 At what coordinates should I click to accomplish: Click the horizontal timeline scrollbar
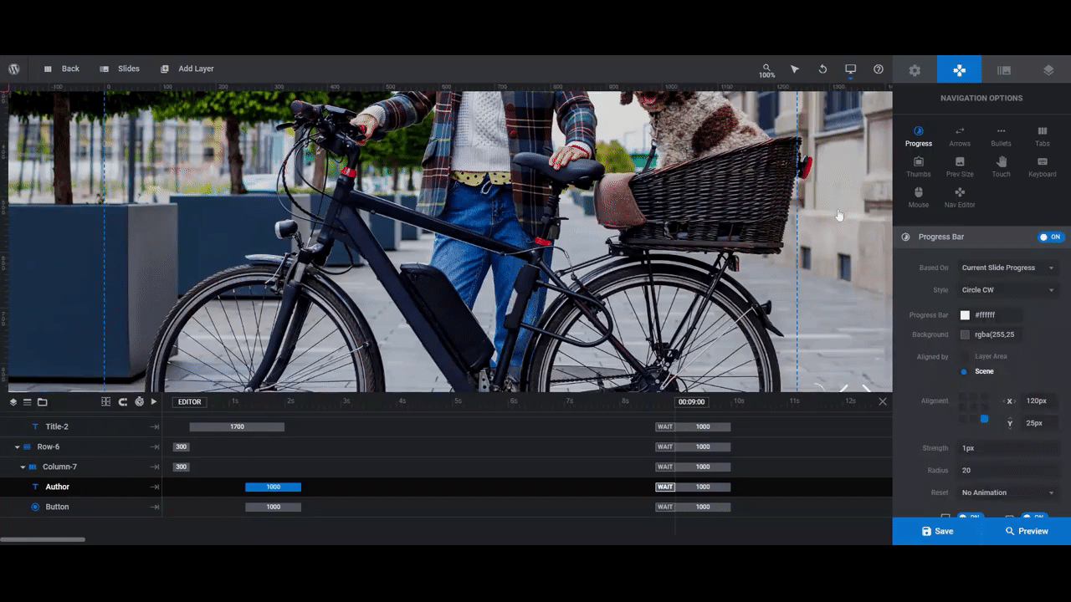[x=43, y=539]
